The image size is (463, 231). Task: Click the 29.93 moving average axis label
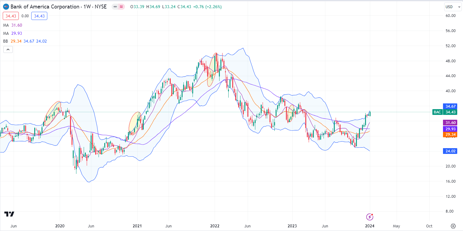449,129
